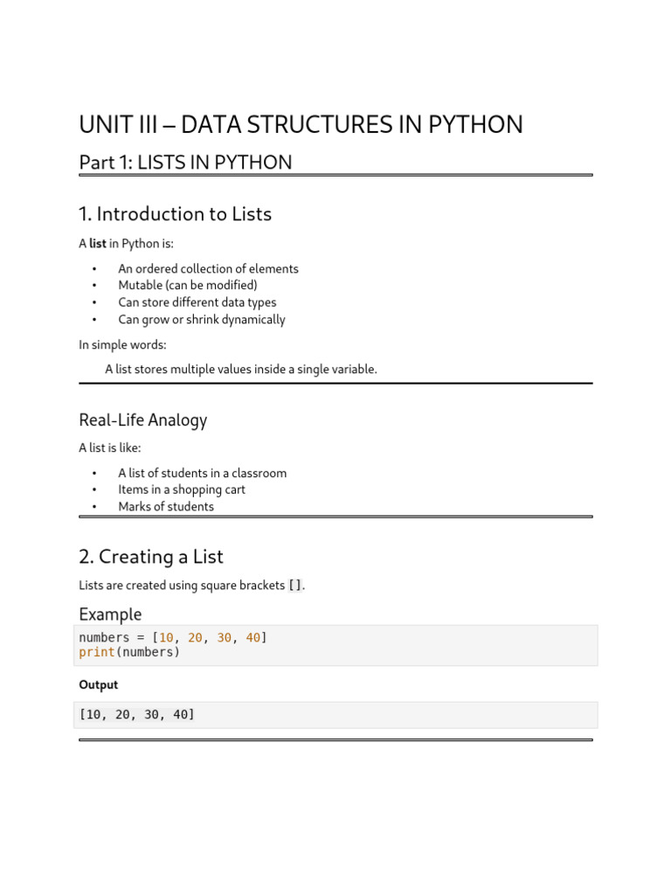
Task: Select the "1. Introduction to Lists" heading
Action: pyautogui.click(x=175, y=214)
